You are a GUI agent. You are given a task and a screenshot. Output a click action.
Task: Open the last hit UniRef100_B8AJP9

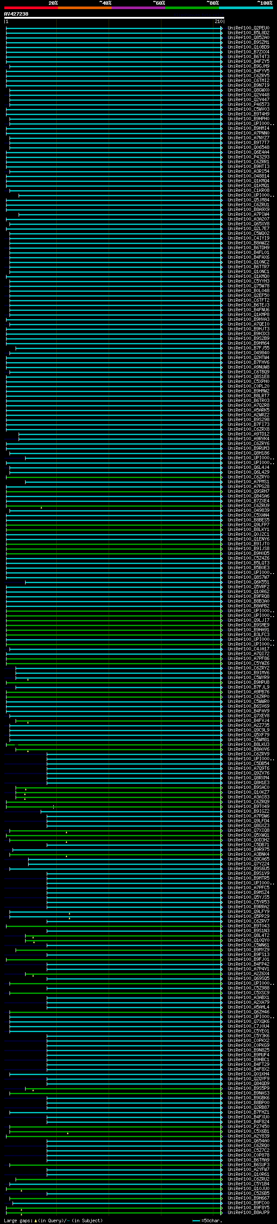click(x=248, y=1213)
